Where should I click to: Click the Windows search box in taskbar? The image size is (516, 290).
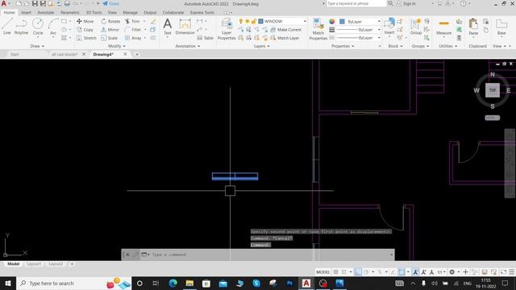[x=73, y=283]
